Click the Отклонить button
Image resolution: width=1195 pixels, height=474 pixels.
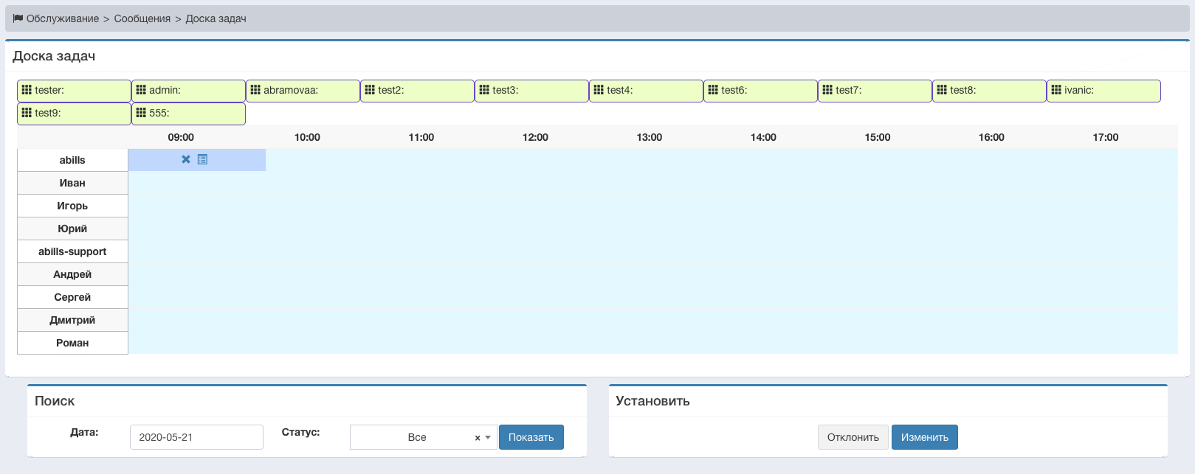pyautogui.click(x=853, y=437)
